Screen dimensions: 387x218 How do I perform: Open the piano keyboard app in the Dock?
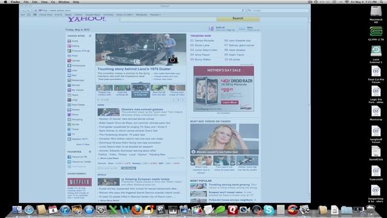(173, 210)
